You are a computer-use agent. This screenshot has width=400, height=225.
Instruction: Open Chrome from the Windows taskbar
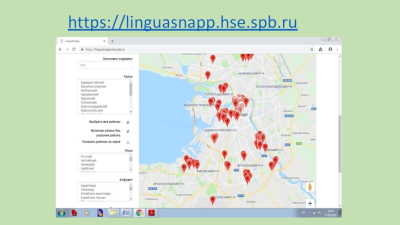click(x=139, y=213)
